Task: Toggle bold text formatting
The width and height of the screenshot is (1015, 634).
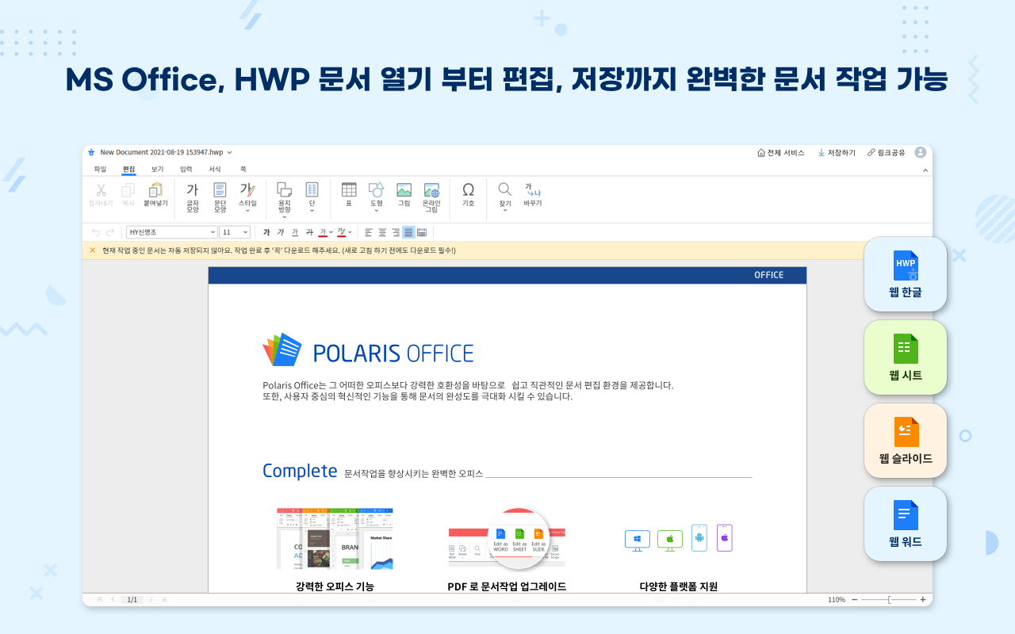Action: tap(266, 232)
